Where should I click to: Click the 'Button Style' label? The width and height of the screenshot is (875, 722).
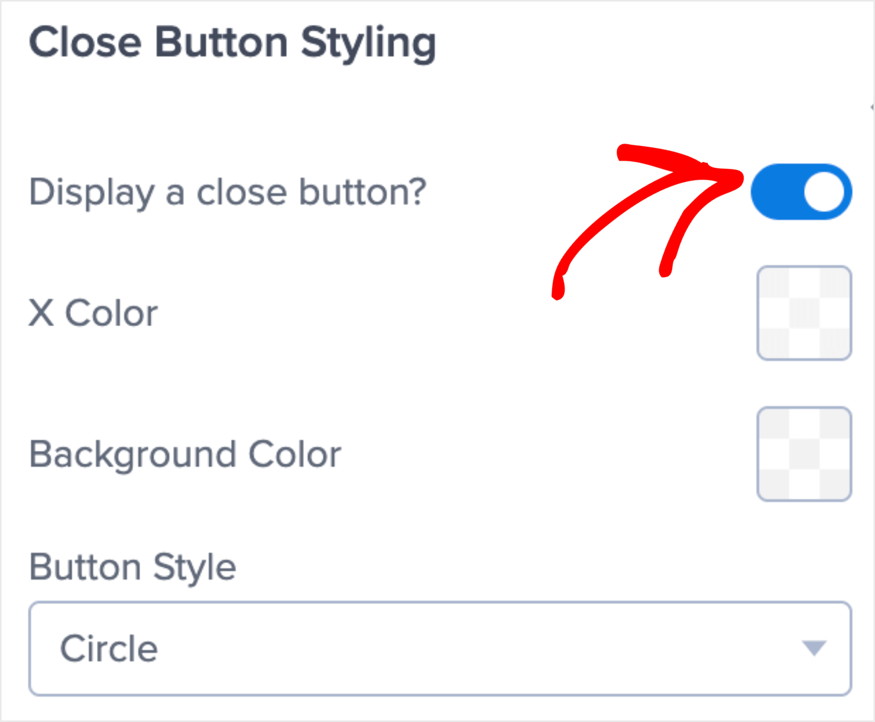coord(132,566)
